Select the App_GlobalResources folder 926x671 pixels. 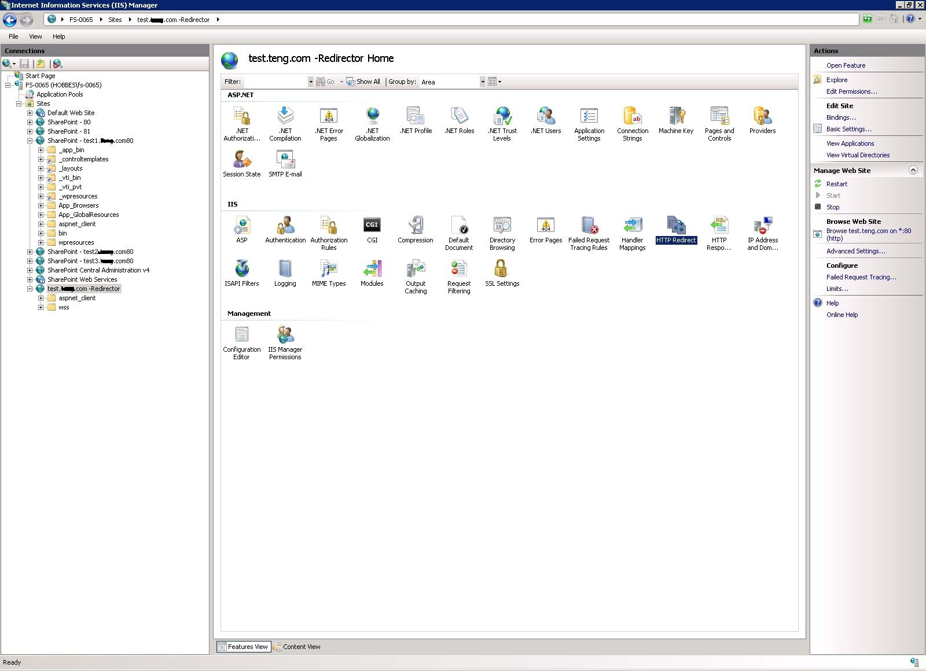click(x=89, y=215)
